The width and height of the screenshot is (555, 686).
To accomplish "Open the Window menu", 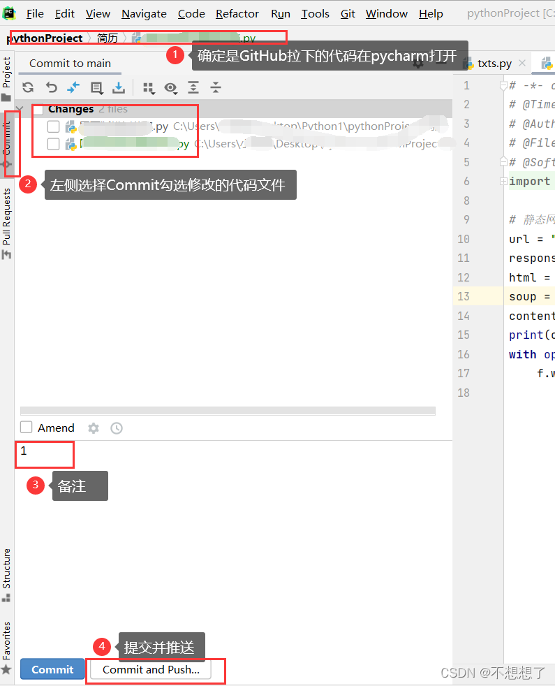I will point(387,14).
